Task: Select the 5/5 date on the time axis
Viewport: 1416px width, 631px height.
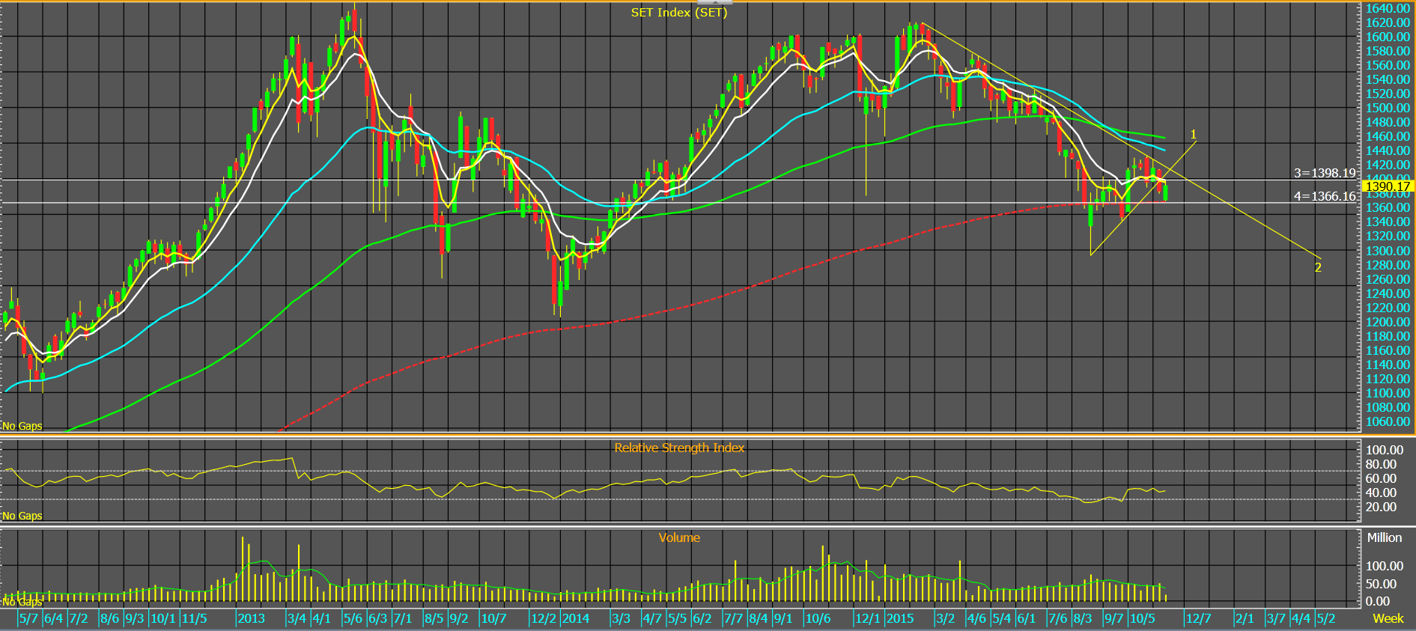Action: pyautogui.click(x=677, y=618)
